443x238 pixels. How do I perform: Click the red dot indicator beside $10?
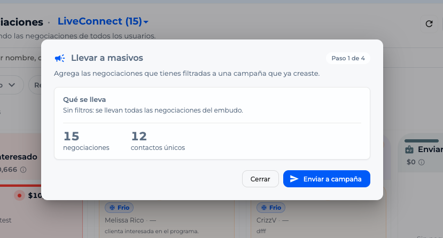coord(19,195)
